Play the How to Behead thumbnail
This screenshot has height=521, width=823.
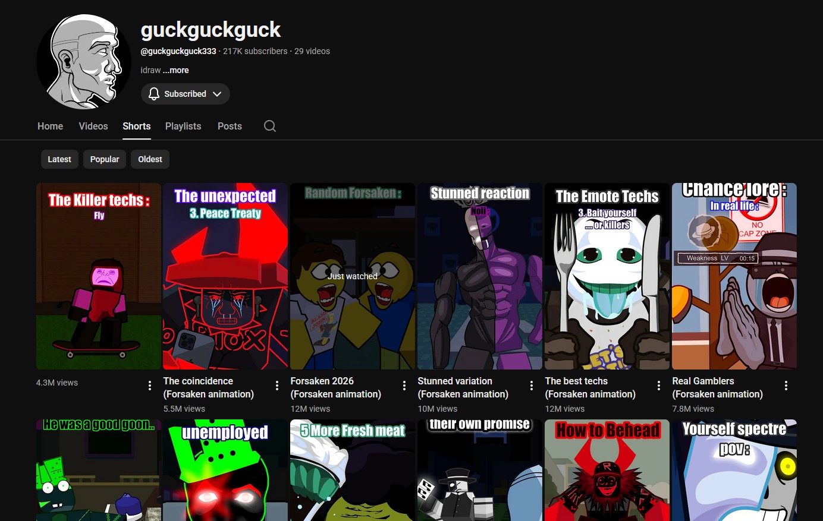coord(608,471)
